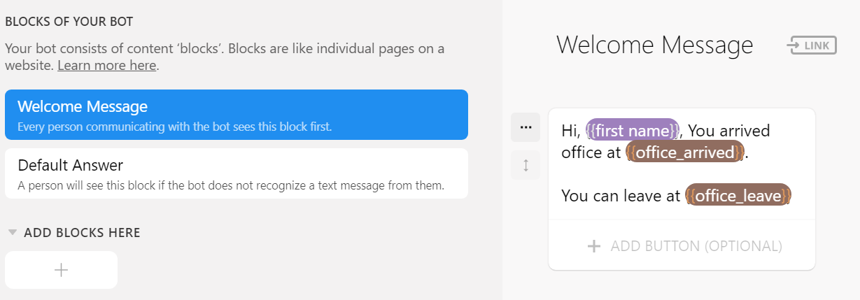The width and height of the screenshot is (860, 300).
Task: Collapse the ADD BLOCKS HERE triangle
Action: [13, 232]
